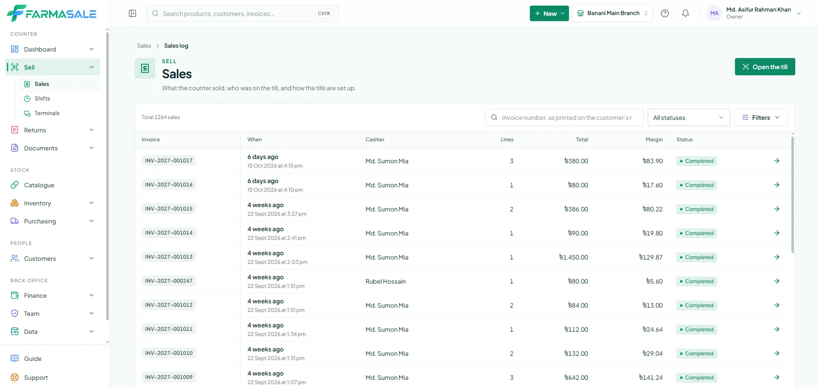Open Support in the sidebar footer
The image size is (818, 388).
53,378
